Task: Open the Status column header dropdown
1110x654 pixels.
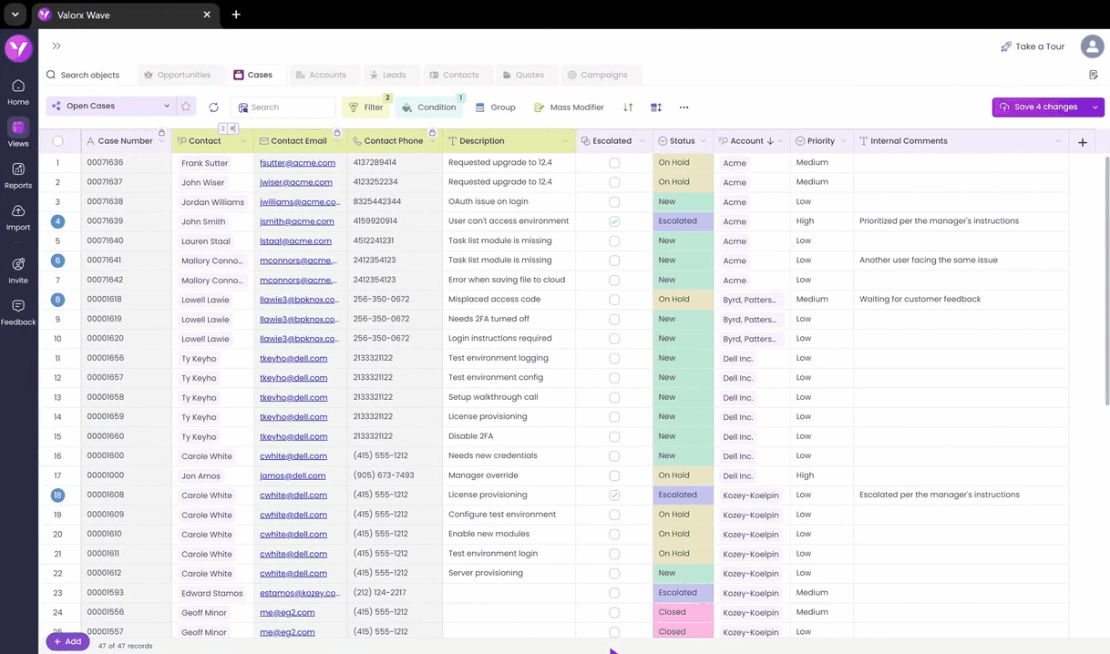Action: coord(704,141)
